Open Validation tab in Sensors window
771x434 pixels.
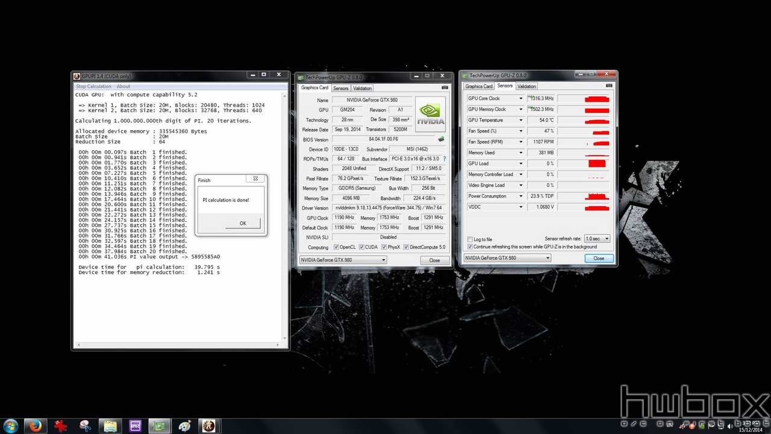coord(526,86)
